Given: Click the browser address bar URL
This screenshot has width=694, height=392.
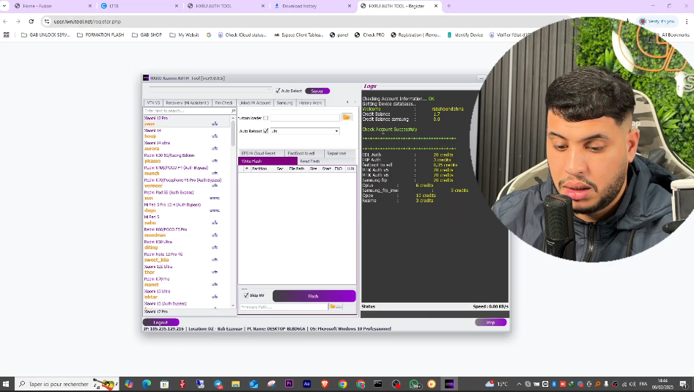Looking at the screenshot, I should point(87,21).
